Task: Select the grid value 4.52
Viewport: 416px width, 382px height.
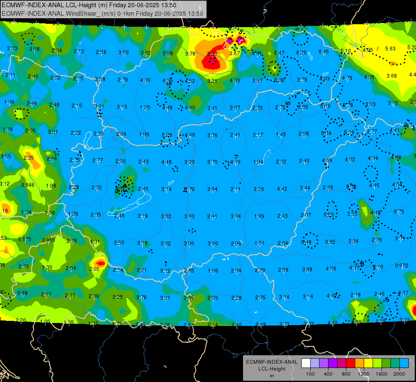Action: (190, 81)
